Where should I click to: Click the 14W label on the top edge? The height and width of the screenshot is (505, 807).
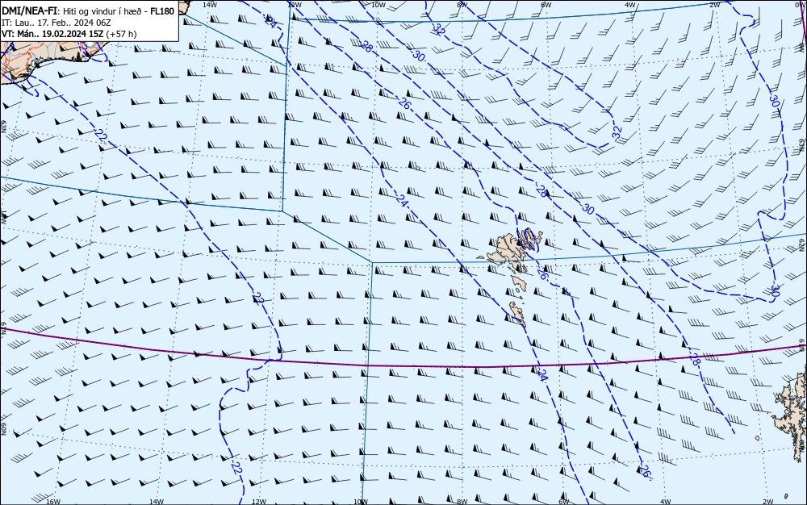tap(209, 4)
